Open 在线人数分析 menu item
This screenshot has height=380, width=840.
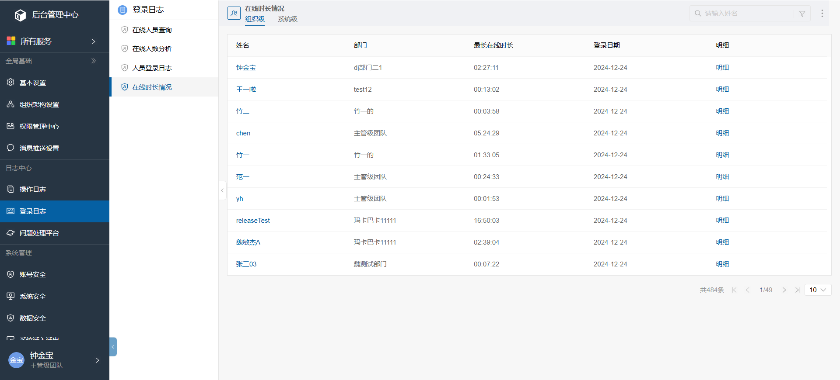coord(164,48)
